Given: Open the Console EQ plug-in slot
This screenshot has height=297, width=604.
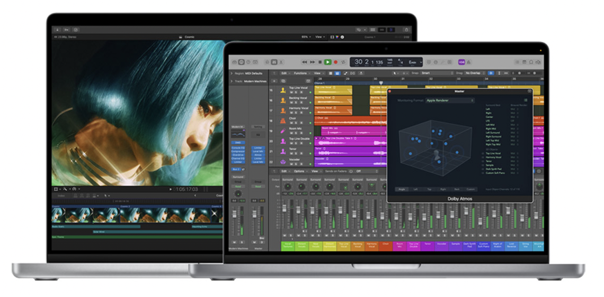Looking at the screenshot, I should point(238,147).
